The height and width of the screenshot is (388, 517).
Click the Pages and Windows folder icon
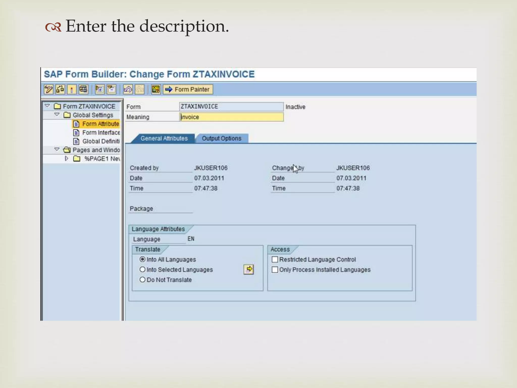pos(67,150)
